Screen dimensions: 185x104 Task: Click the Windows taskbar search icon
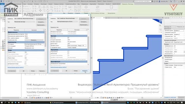pos(5,103)
